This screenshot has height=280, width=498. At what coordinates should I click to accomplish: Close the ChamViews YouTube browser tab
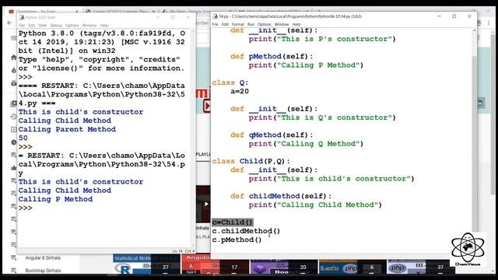pos(76,12)
